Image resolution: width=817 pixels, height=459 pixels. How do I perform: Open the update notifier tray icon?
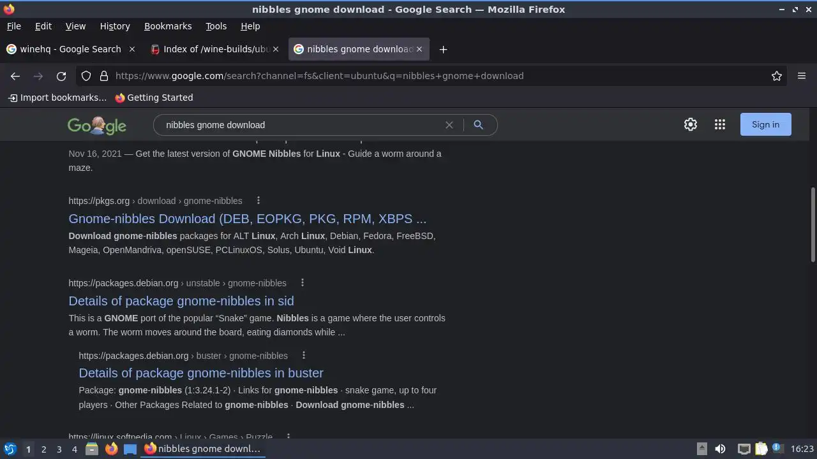(x=777, y=448)
